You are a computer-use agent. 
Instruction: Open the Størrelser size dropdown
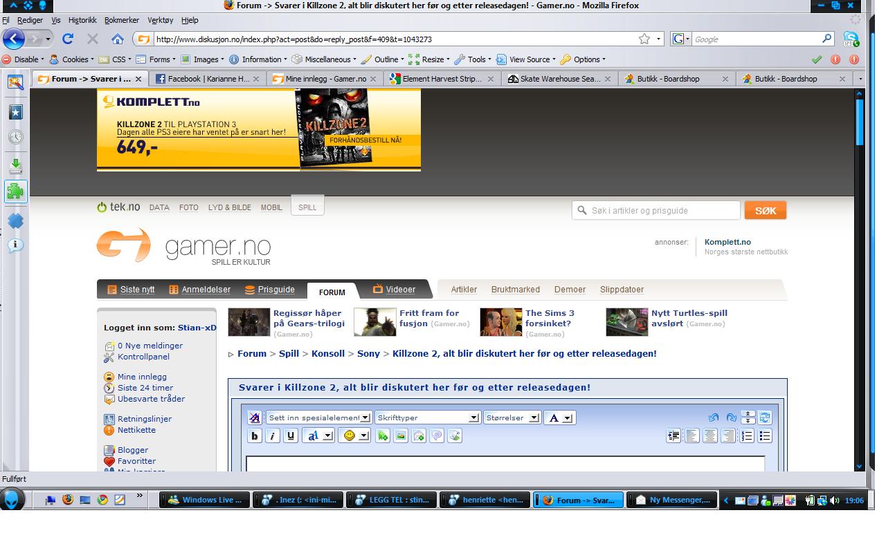point(512,418)
